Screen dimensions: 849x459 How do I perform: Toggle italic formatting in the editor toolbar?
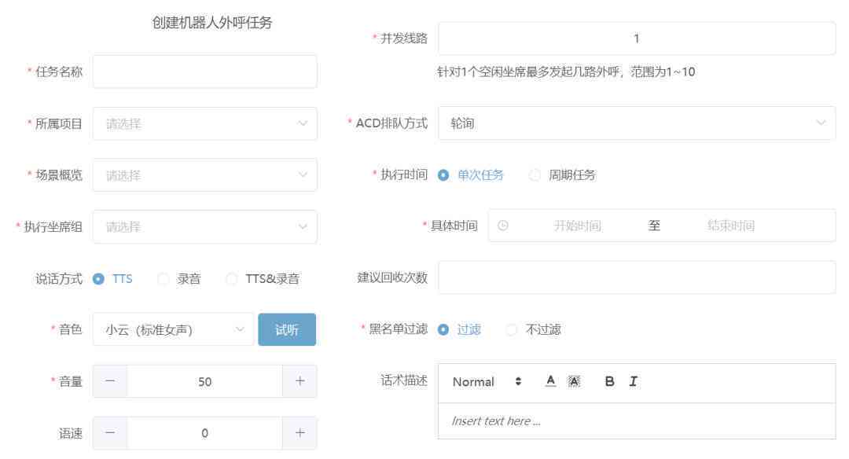point(633,381)
